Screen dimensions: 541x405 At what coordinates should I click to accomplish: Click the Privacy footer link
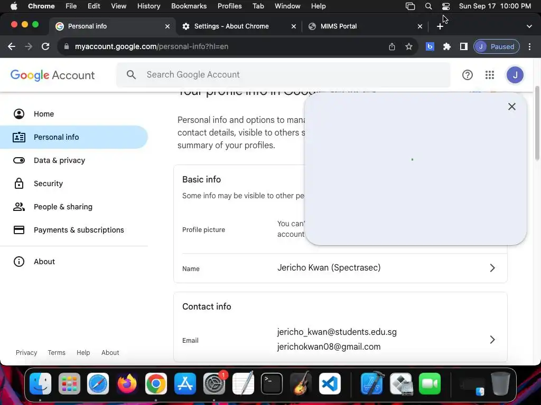(26, 353)
